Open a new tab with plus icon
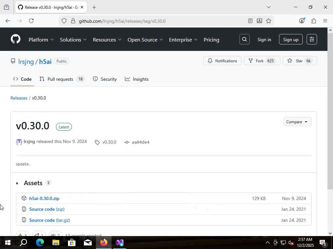 point(94,7)
